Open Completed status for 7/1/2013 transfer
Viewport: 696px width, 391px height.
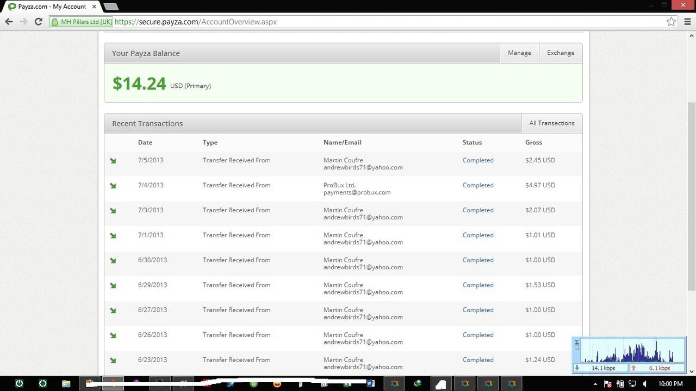click(478, 235)
